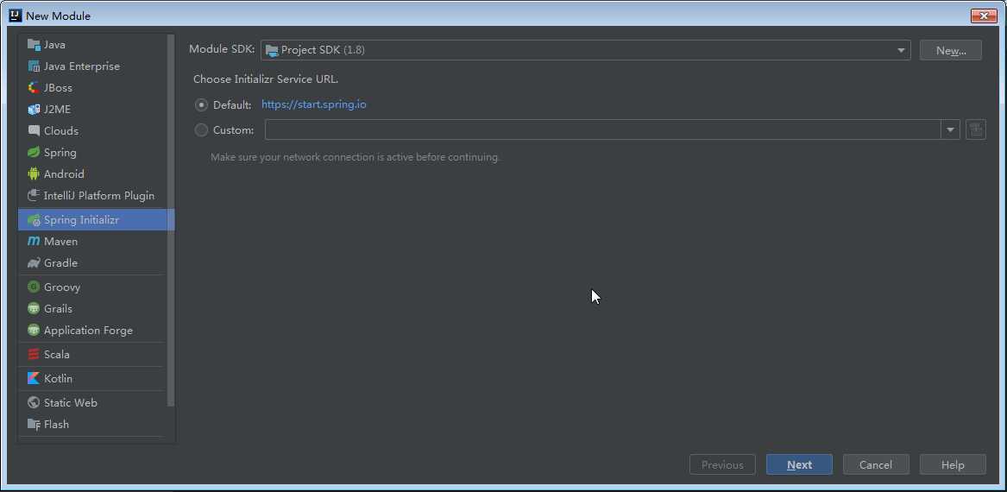Screen dimensions: 1007x492
Task: Click the IntelliJ Platform Plugin icon
Action: [34, 195]
